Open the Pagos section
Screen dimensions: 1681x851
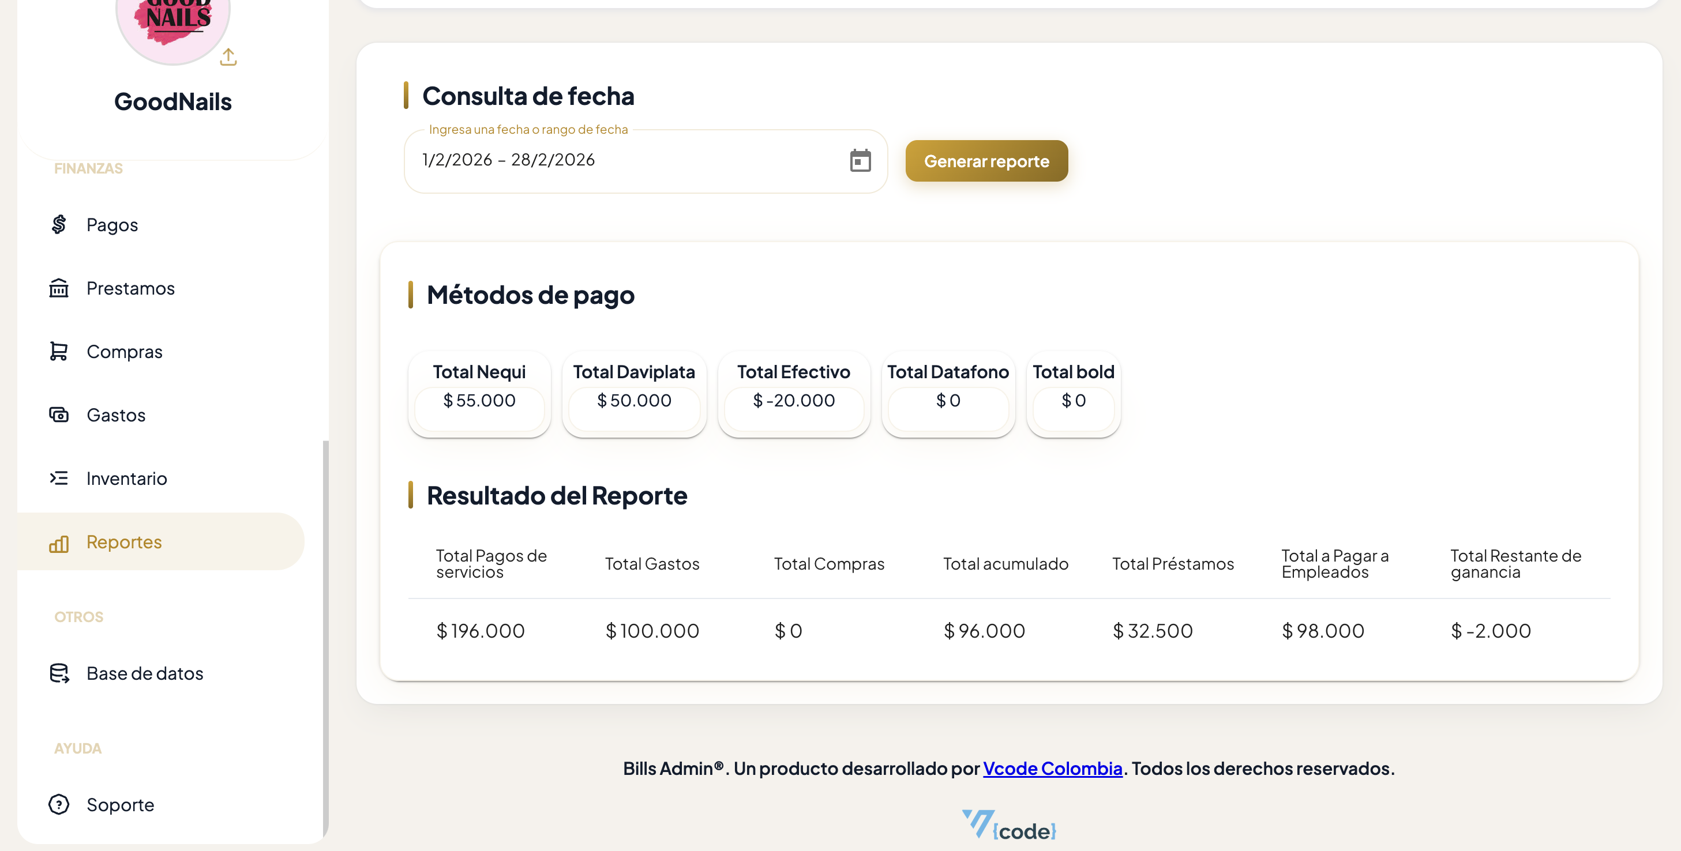coord(111,224)
